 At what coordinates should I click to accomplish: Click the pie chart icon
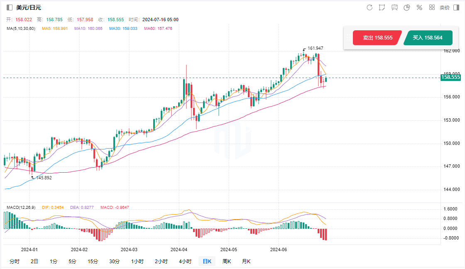[x=407, y=7]
